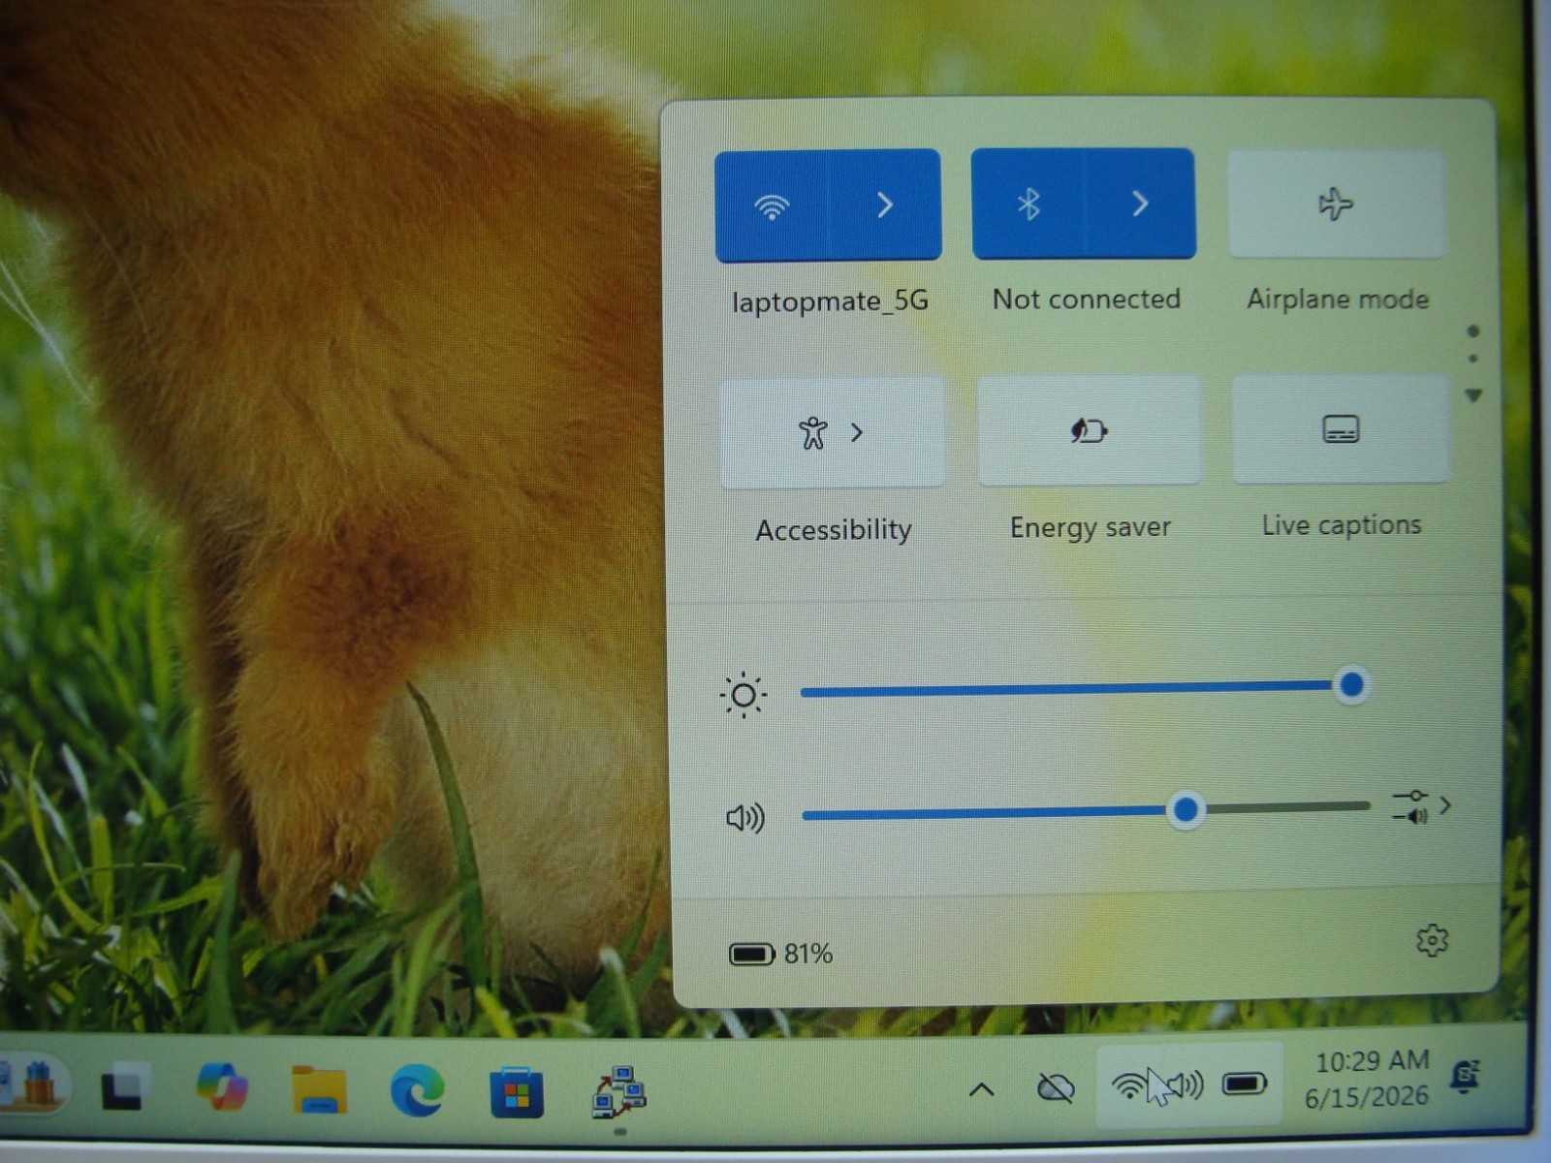Click the OneDrive cloud tray icon
Viewport: 1551px width, 1163px height.
tap(1056, 1088)
